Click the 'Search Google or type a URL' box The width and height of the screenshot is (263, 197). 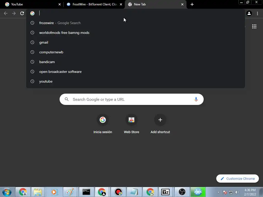[131, 99]
